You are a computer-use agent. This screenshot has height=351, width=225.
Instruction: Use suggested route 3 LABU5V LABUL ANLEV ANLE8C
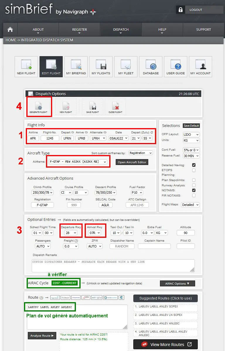[166, 325]
